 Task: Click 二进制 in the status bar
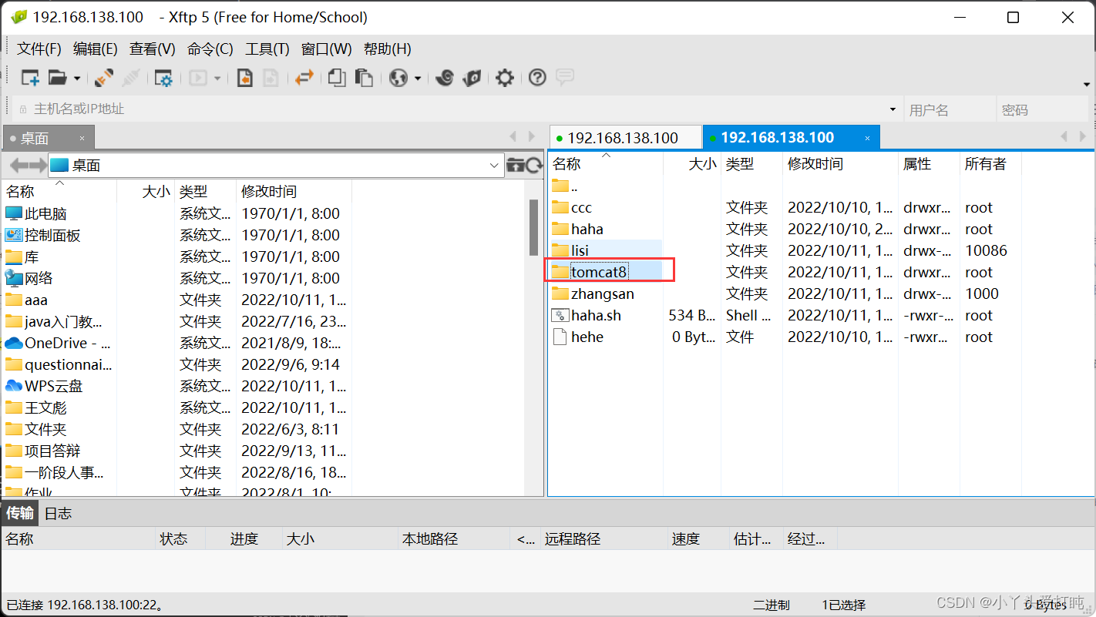click(772, 605)
